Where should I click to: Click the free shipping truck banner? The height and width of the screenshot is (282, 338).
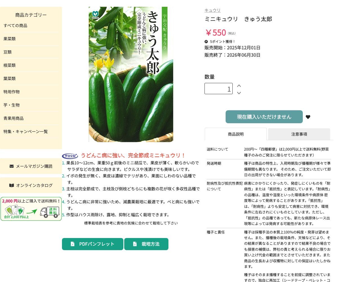31,209
